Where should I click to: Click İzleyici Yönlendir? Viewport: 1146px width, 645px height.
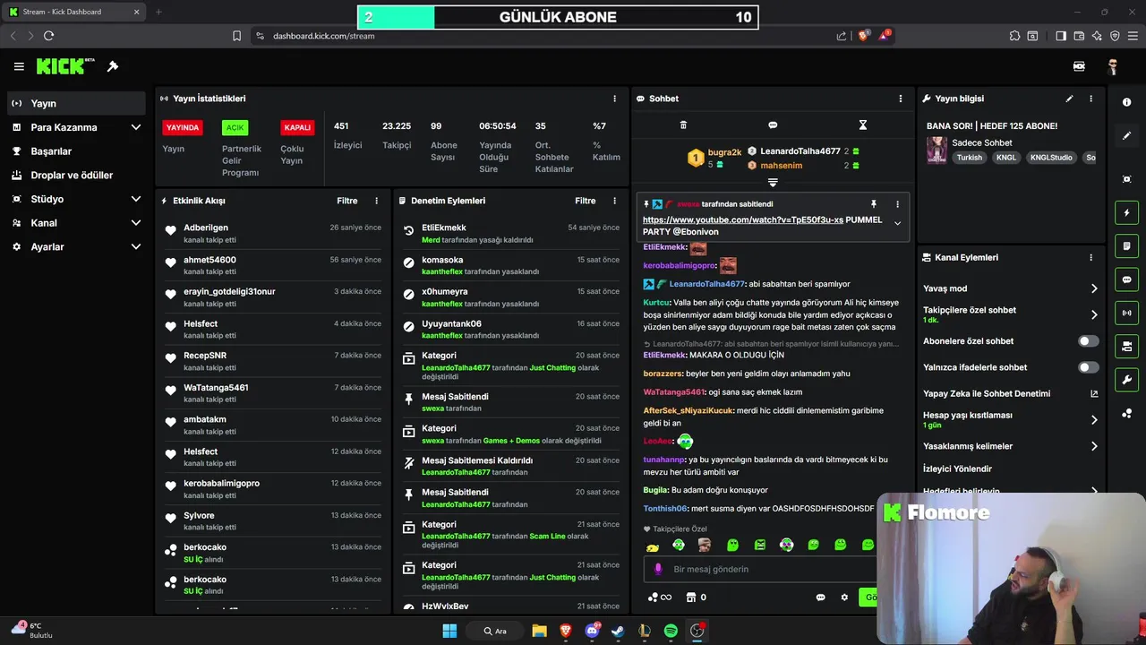click(x=957, y=469)
